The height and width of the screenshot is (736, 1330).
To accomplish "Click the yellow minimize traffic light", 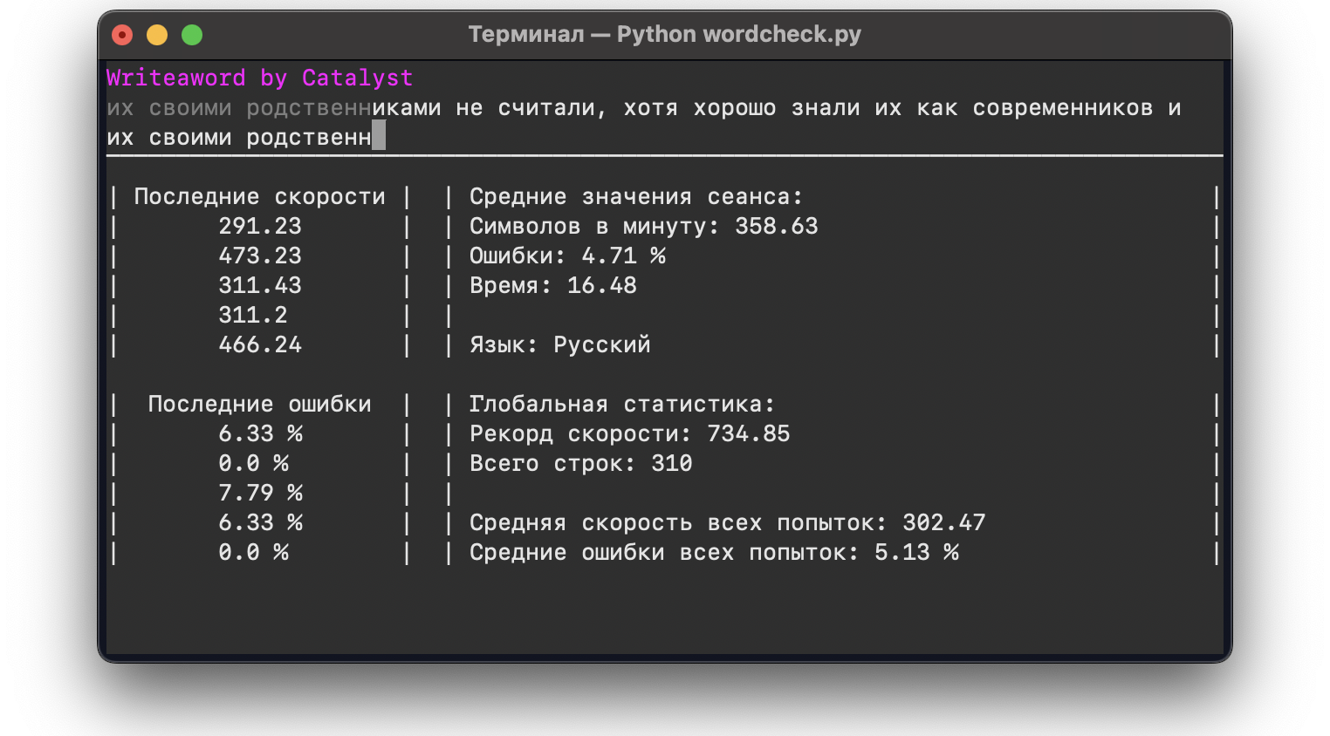I will (x=156, y=34).
